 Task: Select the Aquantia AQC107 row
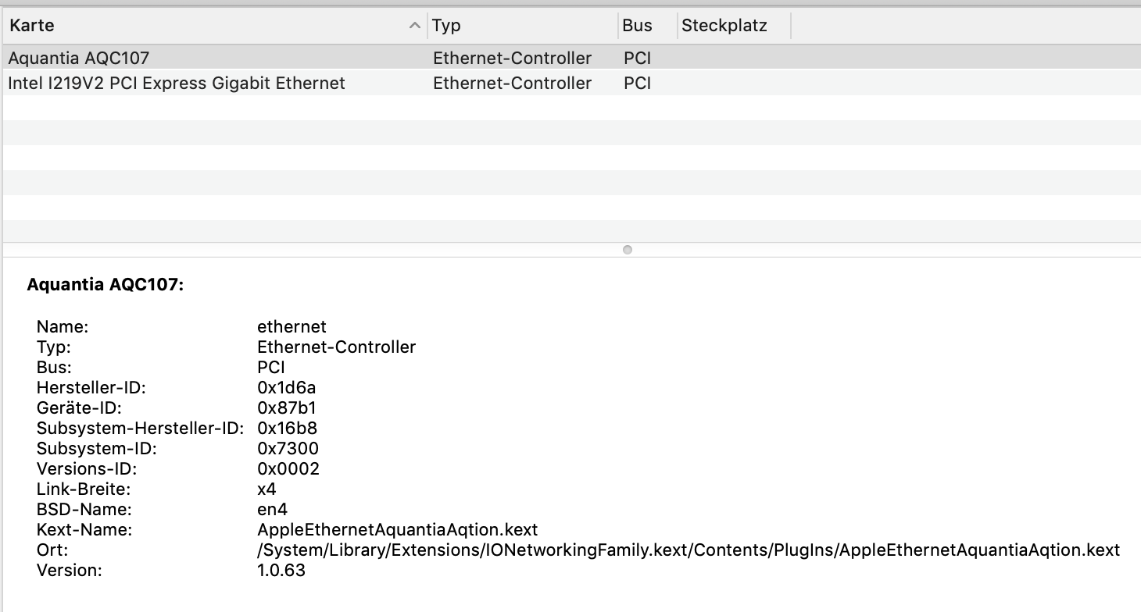[78, 59]
